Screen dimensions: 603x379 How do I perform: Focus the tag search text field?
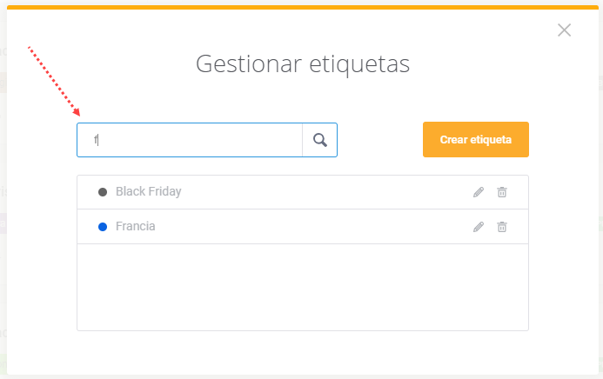[x=190, y=140]
